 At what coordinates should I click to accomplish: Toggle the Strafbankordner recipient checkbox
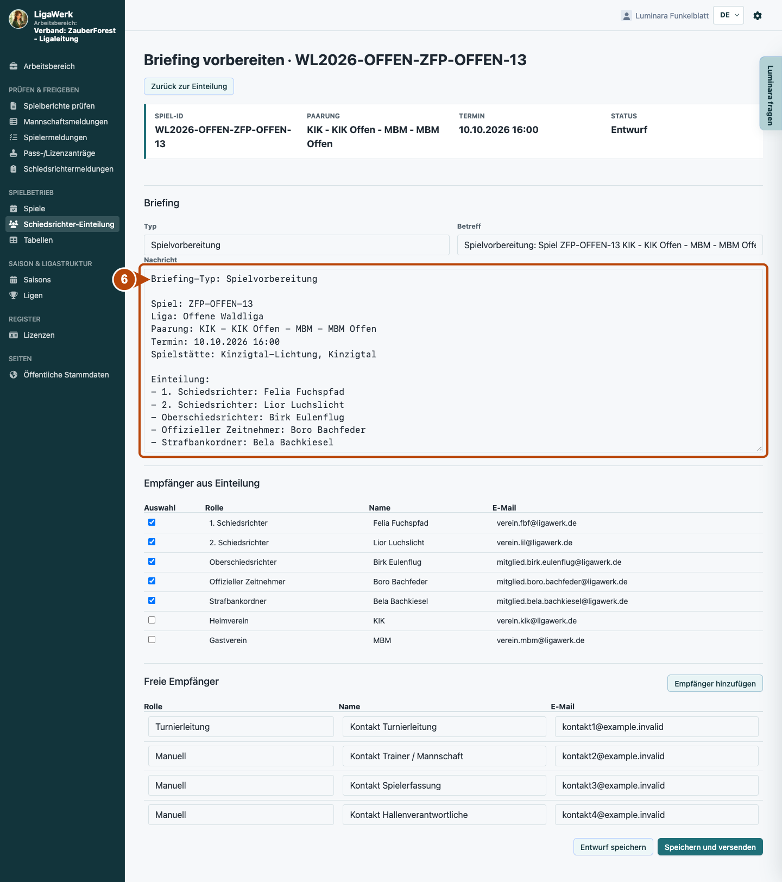[x=152, y=601]
